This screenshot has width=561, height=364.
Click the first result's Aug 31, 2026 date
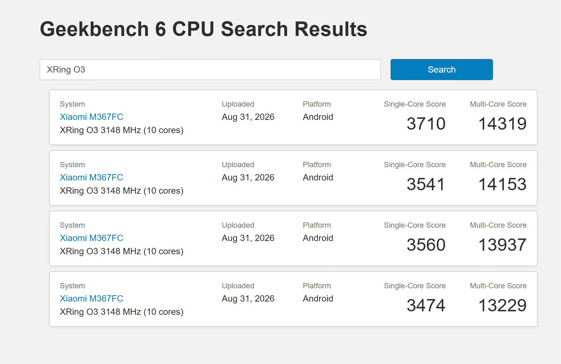(x=248, y=117)
